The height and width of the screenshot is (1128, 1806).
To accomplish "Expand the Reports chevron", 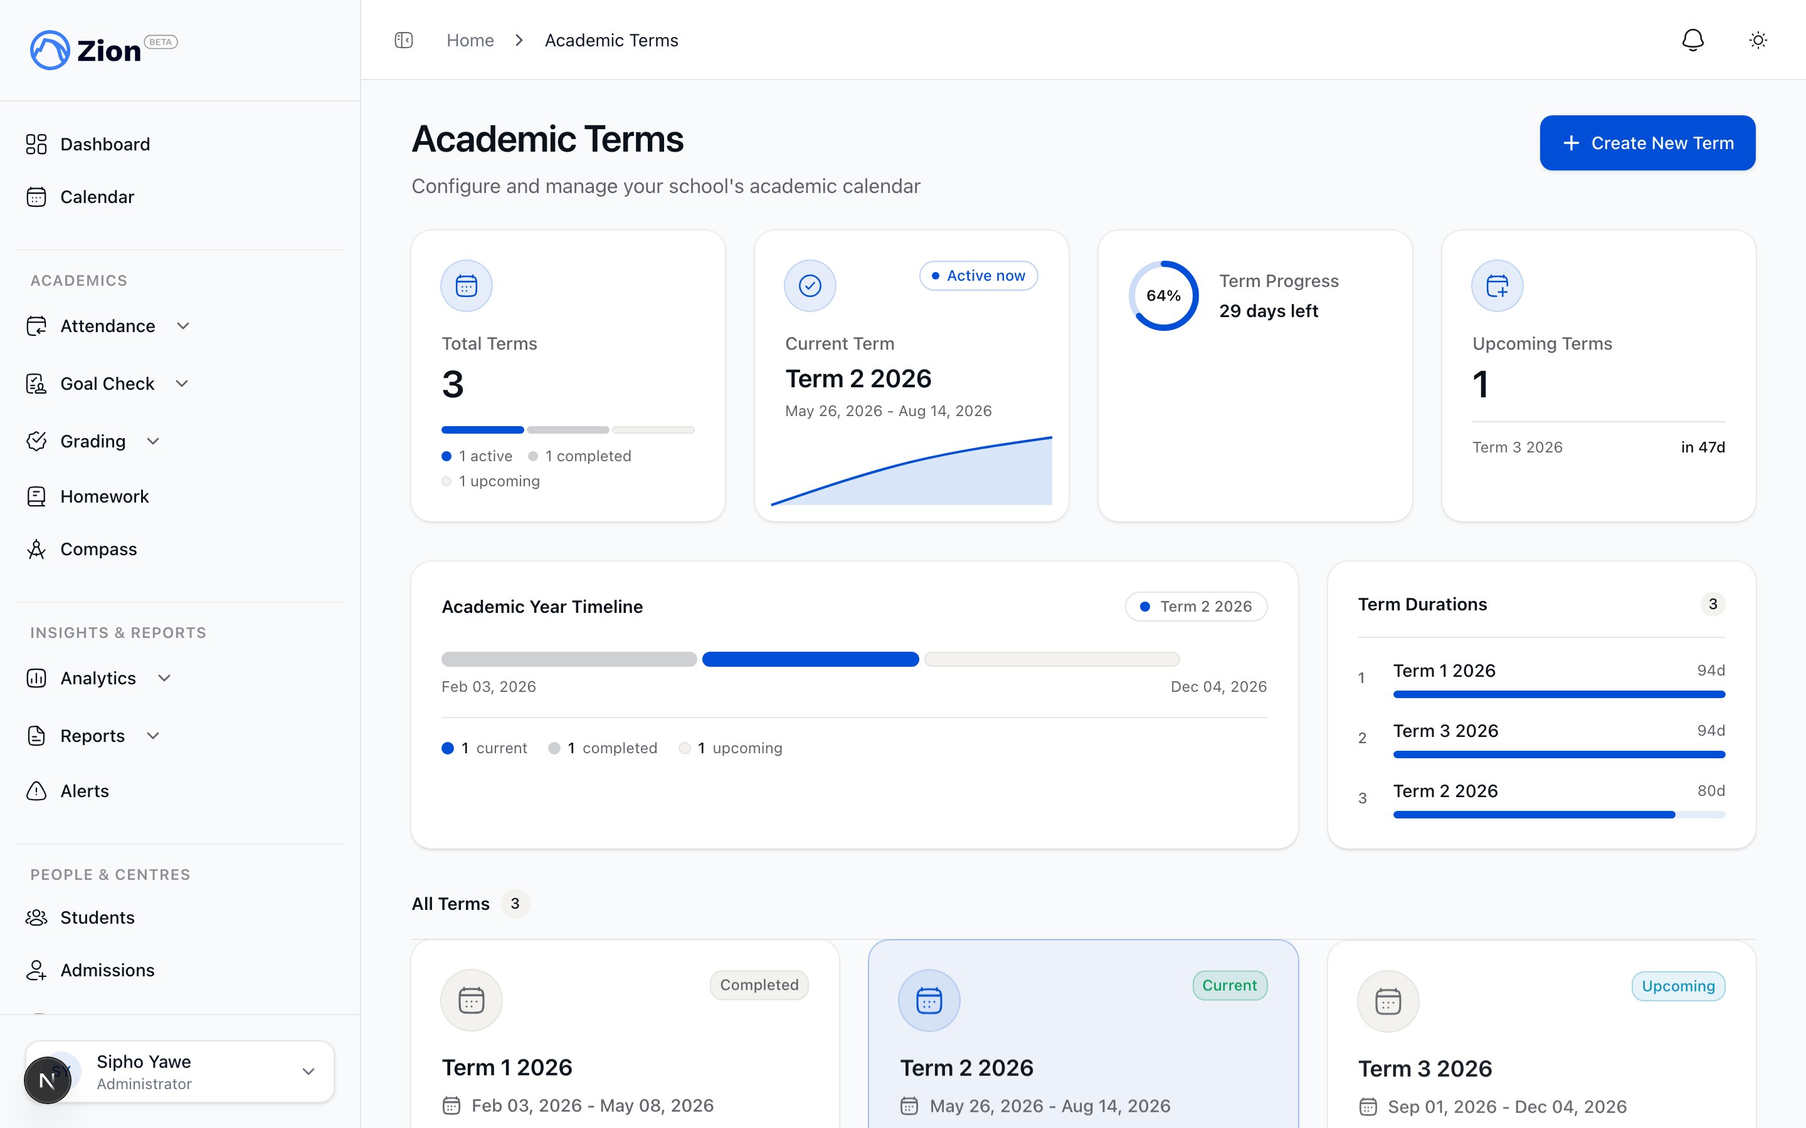I will (153, 736).
